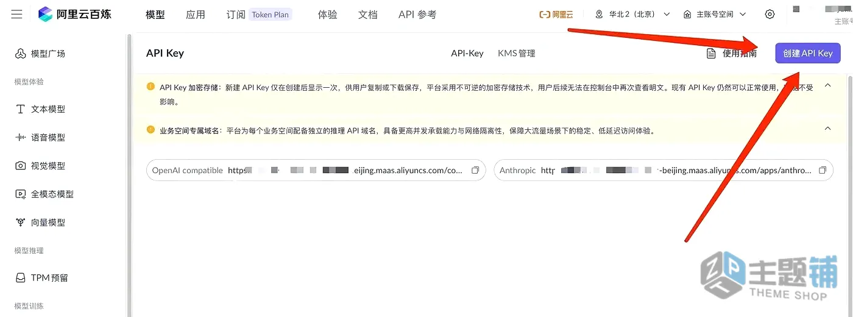Open the API 参考 top tab
Screen dimensions: 853x317
pos(417,15)
